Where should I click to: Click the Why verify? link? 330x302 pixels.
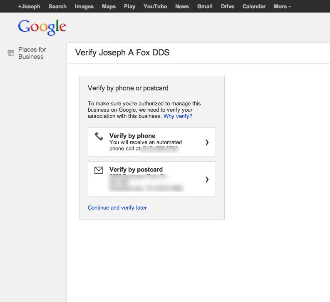(x=178, y=116)
